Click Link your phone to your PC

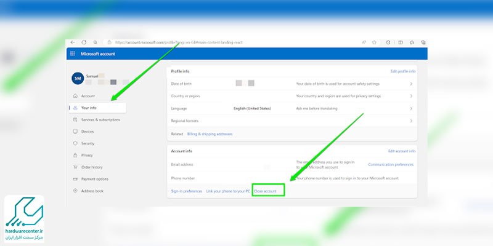(x=228, y=191)
